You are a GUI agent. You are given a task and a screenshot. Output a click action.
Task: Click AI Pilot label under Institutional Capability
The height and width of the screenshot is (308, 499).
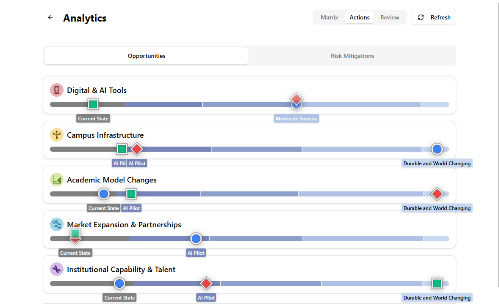206,297
